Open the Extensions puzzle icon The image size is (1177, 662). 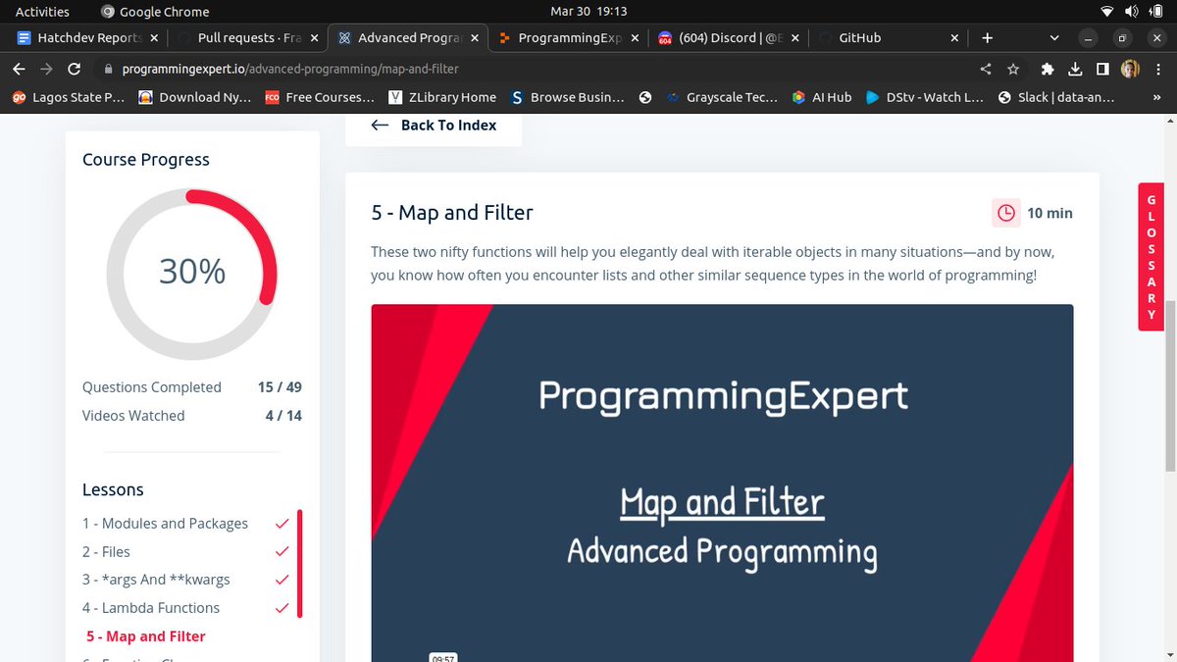click(x=1048, y=70)
